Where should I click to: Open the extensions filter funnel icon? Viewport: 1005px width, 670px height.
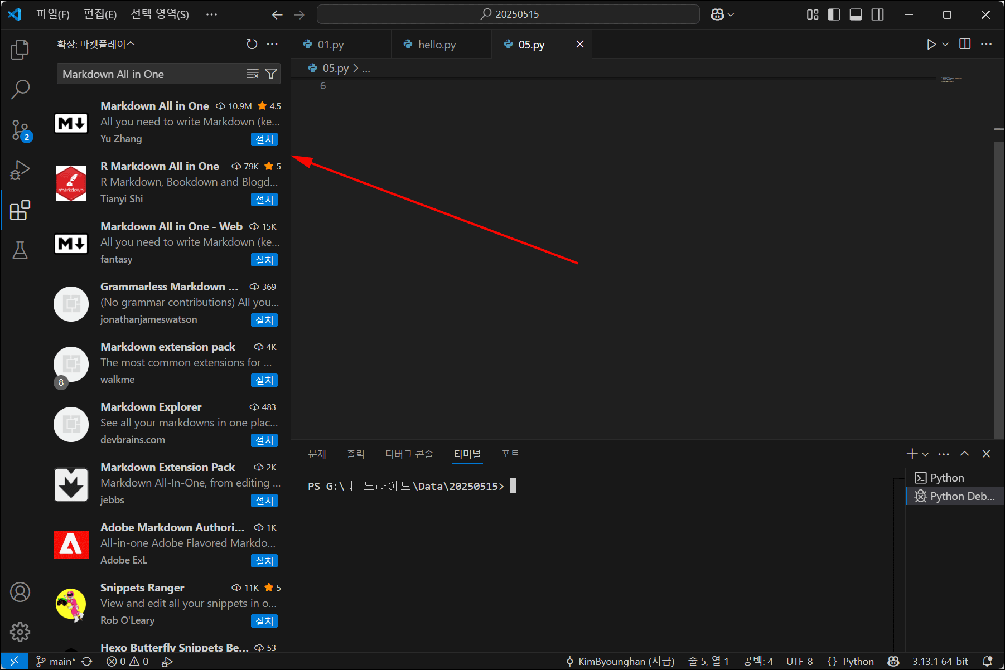271,74
